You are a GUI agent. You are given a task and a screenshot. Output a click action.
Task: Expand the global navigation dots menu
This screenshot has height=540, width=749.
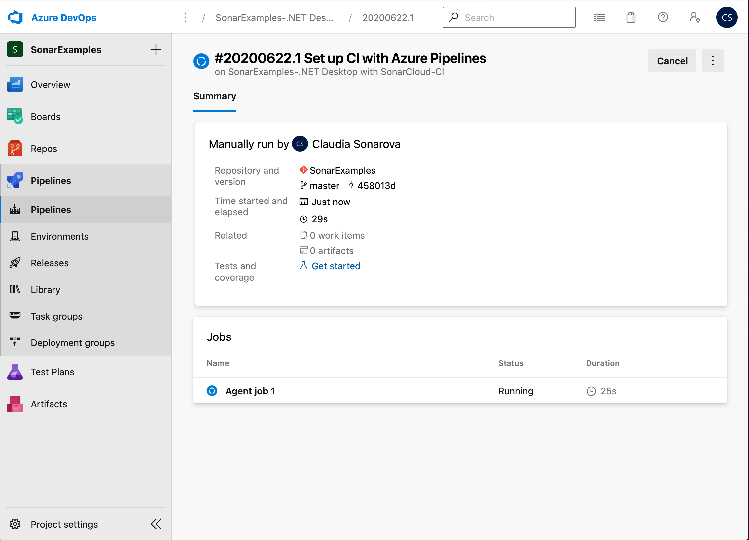coord(185,17)
